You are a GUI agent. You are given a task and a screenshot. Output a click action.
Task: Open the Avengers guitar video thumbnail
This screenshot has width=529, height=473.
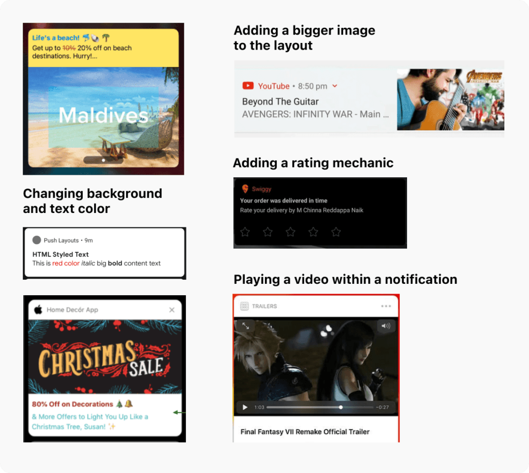(450, 99)
